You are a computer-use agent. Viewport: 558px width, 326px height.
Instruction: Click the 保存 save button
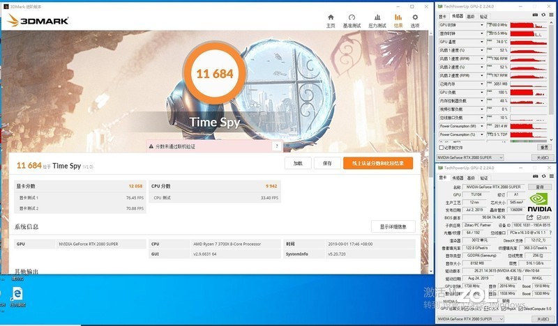coord(327,163)
